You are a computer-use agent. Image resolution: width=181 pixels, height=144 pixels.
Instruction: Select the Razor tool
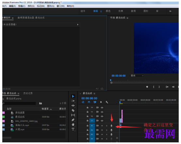(73, 110)
